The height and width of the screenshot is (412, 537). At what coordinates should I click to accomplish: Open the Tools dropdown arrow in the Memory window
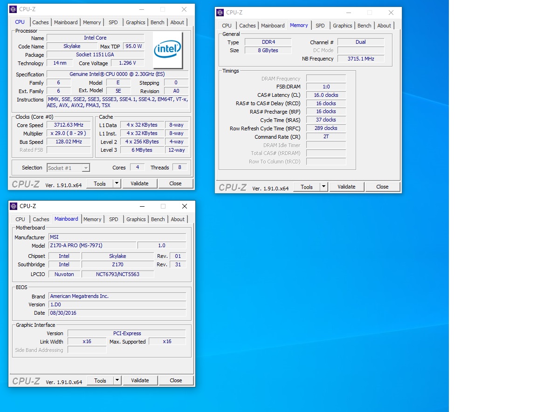coord(324,187)
